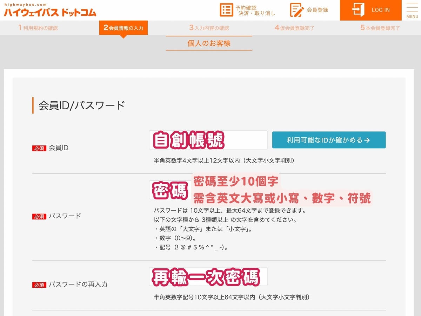Select step 4 仮会員登録完了 tab
421x316 pixels.
(294, 28)
